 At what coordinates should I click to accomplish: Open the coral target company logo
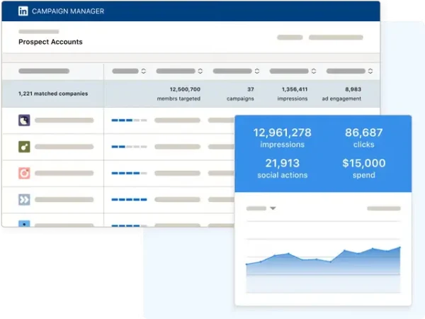(x=24, y=173)
